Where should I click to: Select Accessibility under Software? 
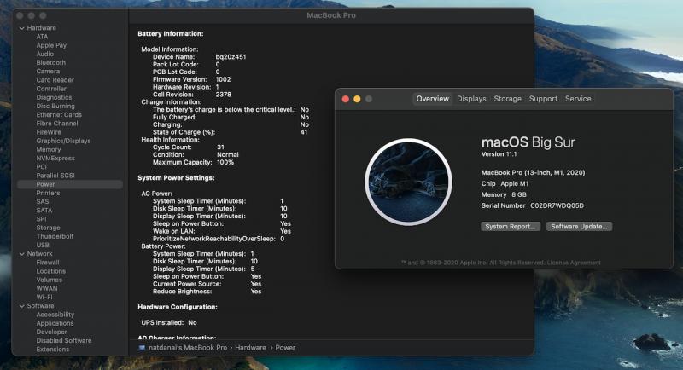pos(55,315)
